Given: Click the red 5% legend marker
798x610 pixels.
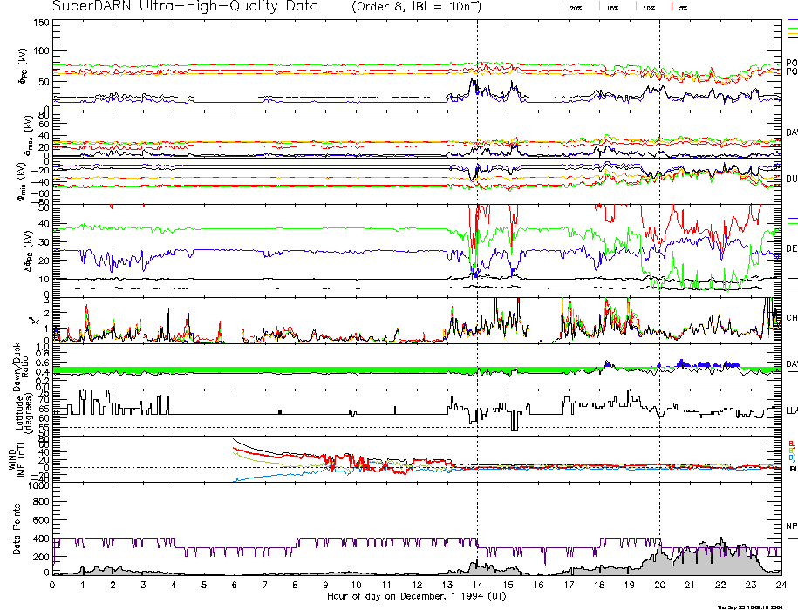Looking at the screenshot, I should tap(670, 7).
